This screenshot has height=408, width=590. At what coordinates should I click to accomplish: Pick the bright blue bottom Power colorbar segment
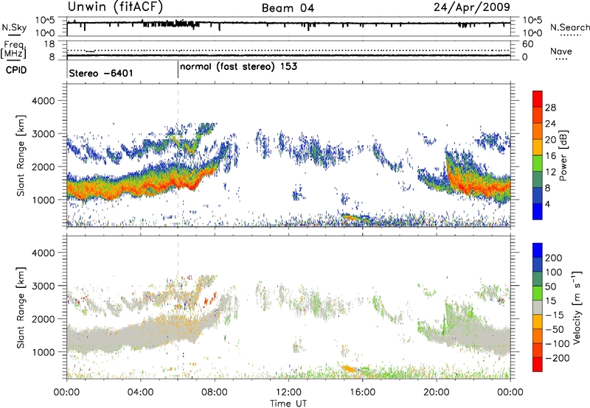pyautogui.click(x=538, y=211)
